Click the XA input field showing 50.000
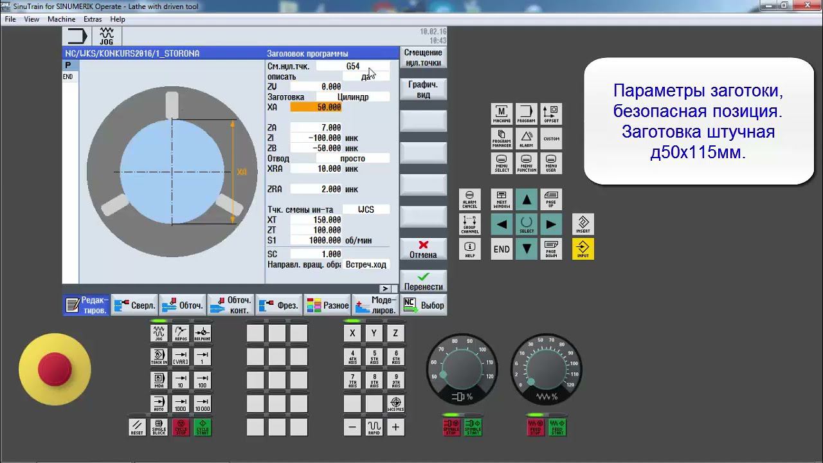The height and width of the screenshot is (463, 823). pyautogui.click(x=316, y=107)
